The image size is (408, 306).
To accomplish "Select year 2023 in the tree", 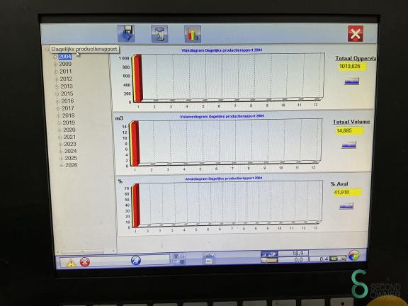I will (70, 144).
